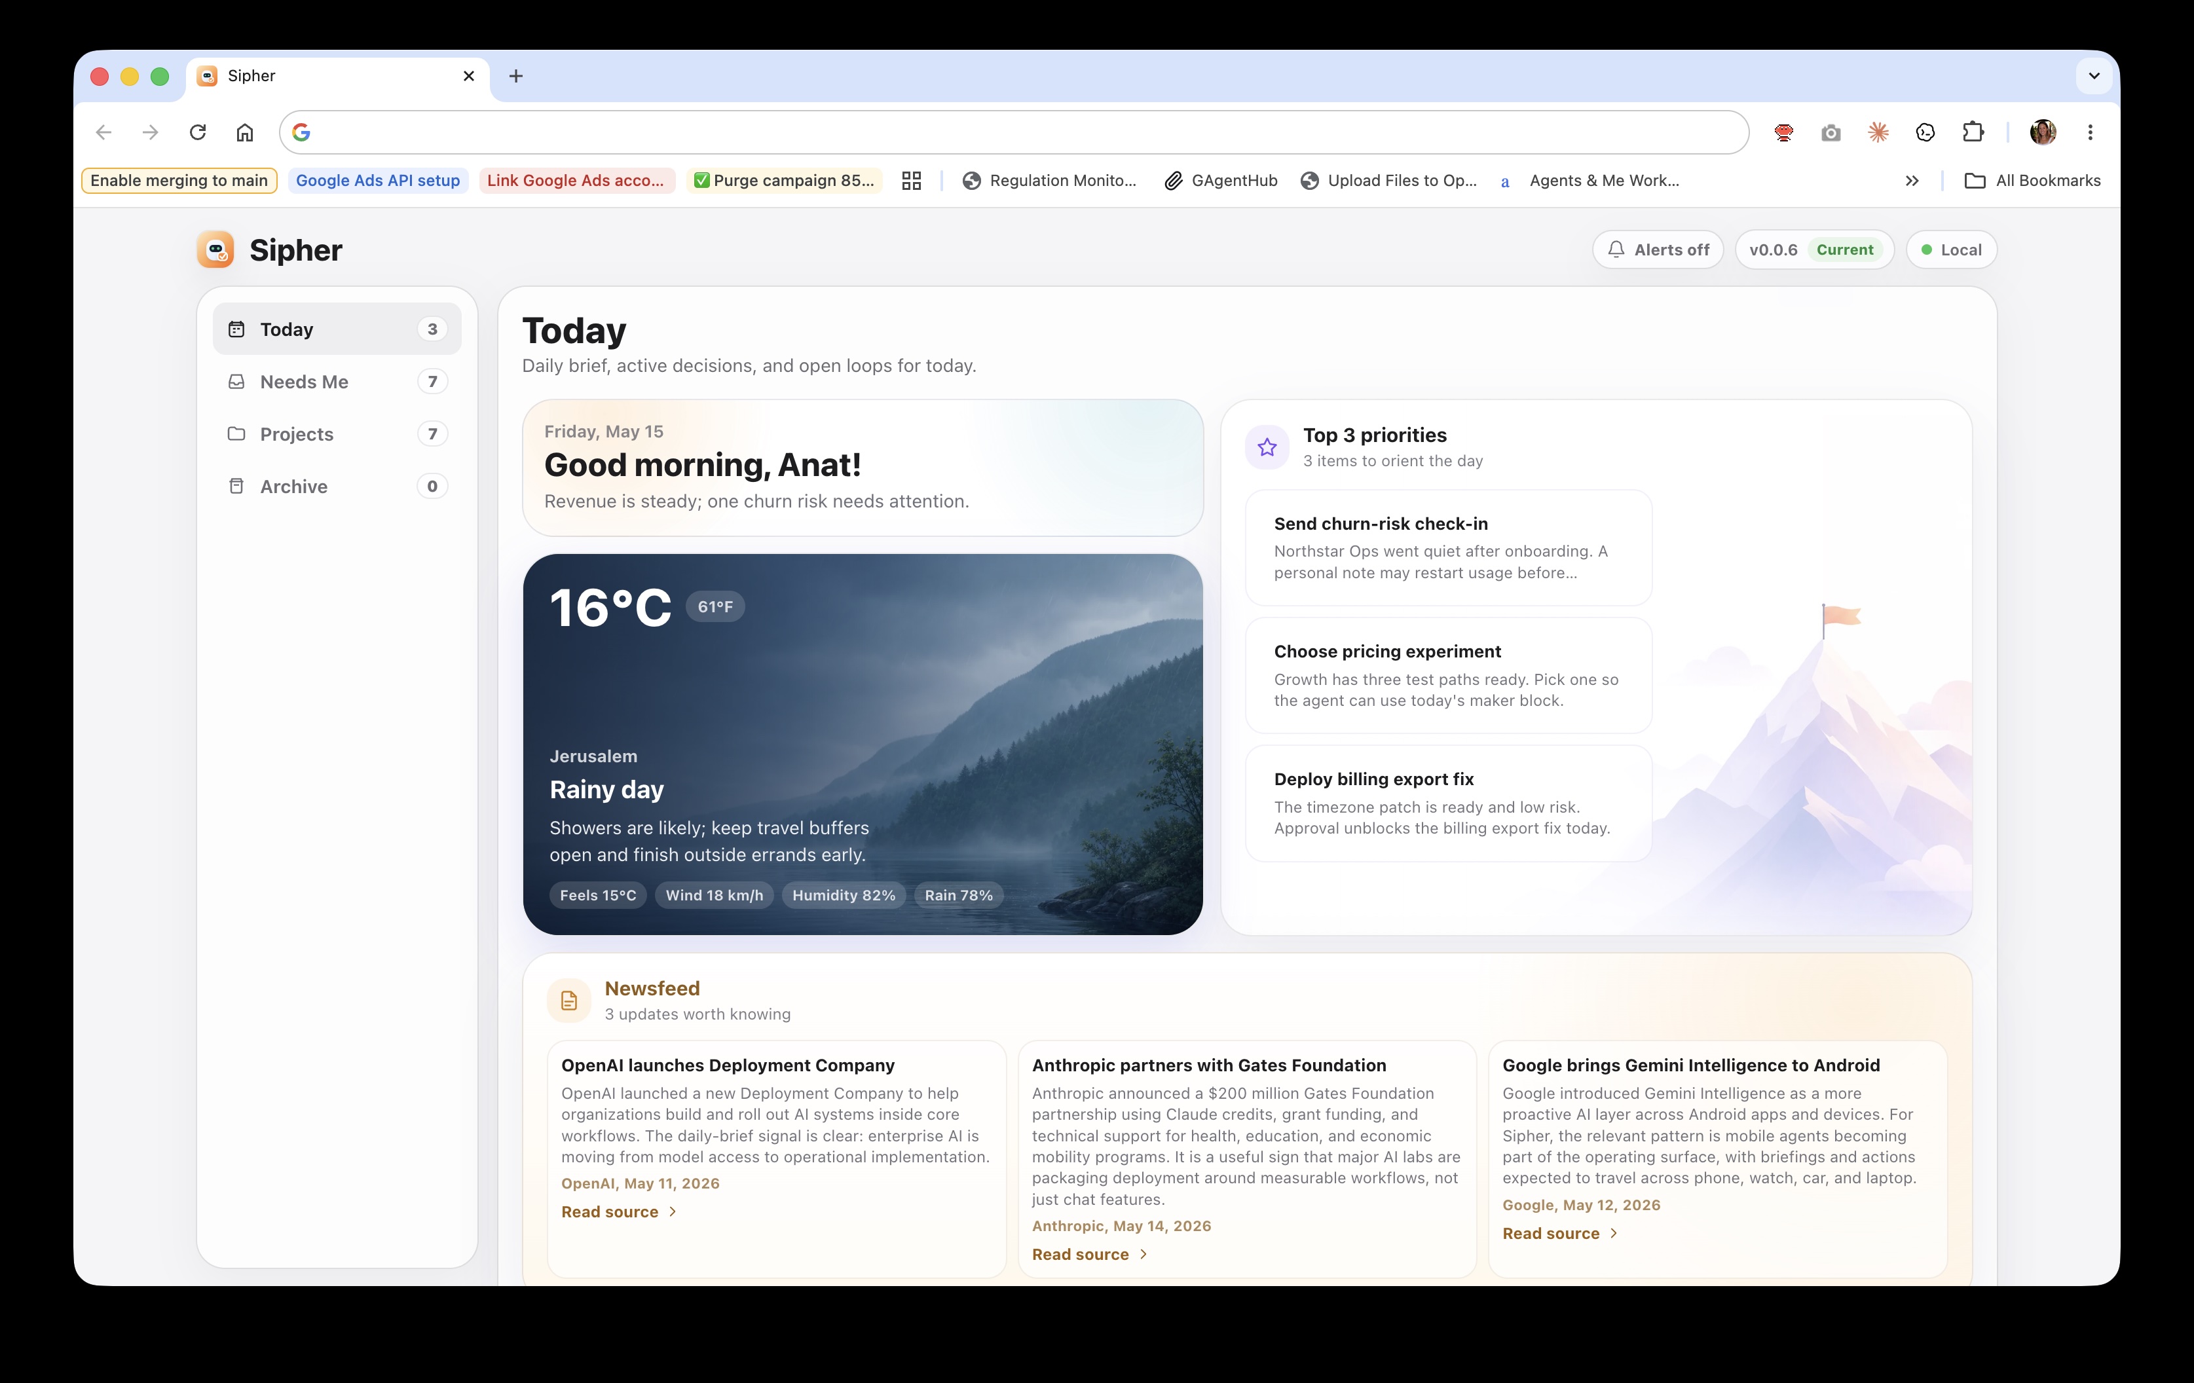Open the Send churn-risk check-in priority card
Screen dimensions: 2194x1383
coord(1448,547)
